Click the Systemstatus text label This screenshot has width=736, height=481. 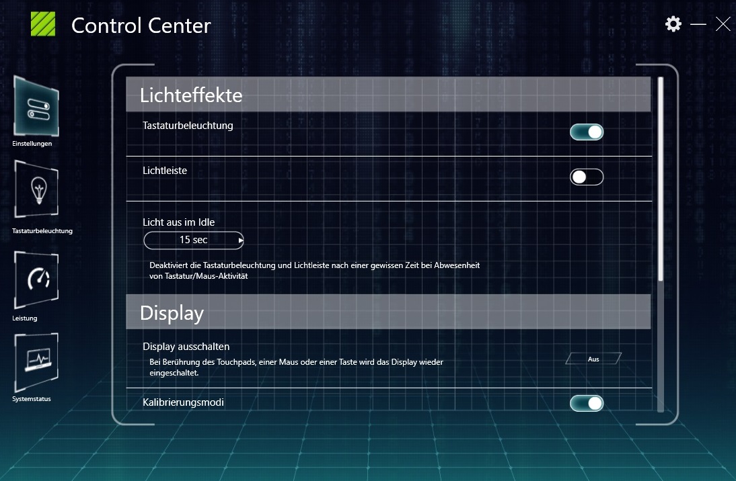click(x=32, y=399)
